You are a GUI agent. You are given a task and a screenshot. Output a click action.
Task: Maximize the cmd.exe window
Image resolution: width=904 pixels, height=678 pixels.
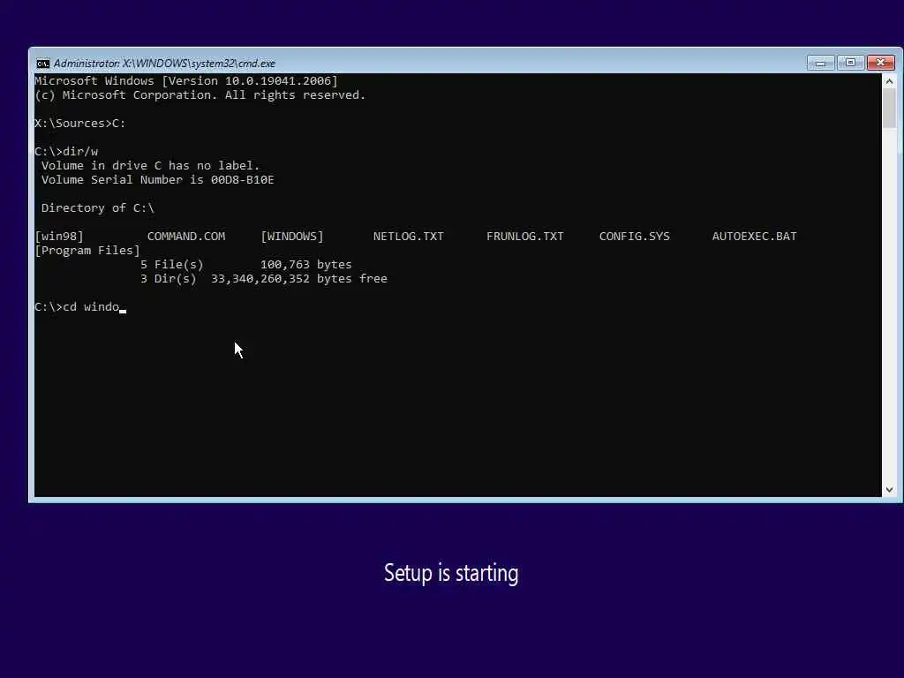coord(850,63)
